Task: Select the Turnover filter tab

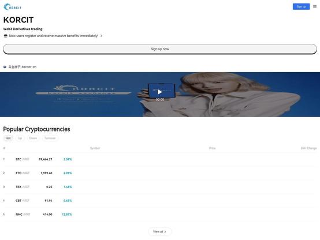Action: tap(50, 138)
